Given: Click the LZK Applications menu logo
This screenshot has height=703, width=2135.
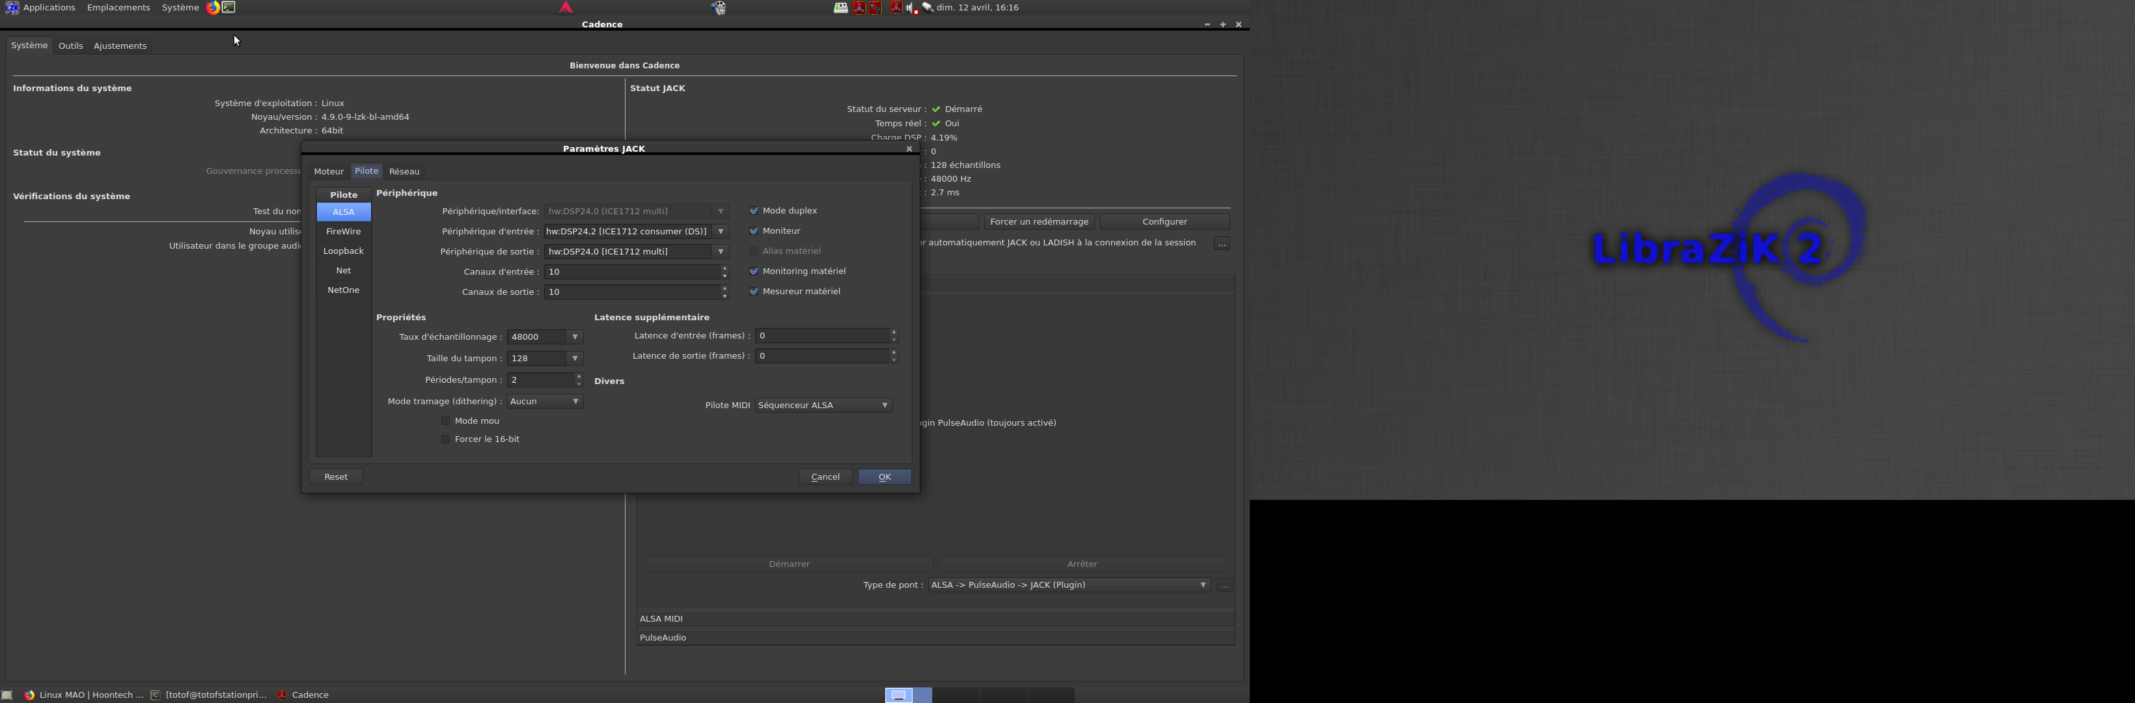Looking at the screenshot, I should click(12, 7).
